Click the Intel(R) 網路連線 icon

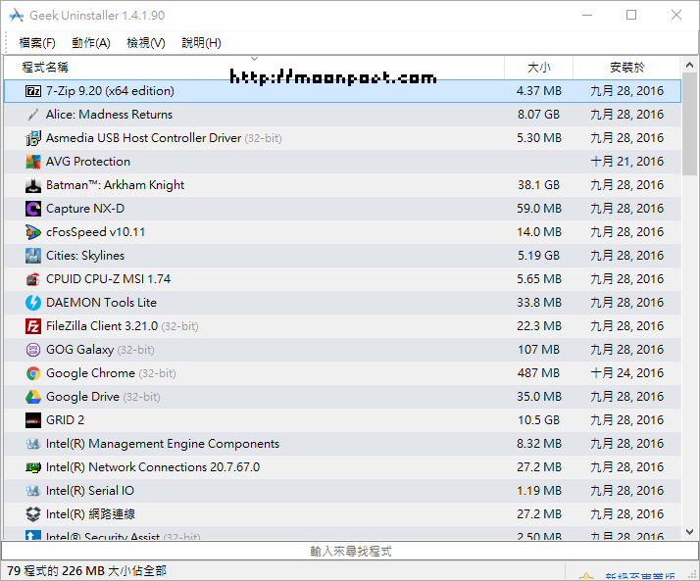coord(33,514)
